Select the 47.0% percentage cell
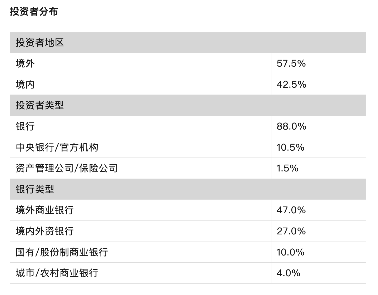 291,210
